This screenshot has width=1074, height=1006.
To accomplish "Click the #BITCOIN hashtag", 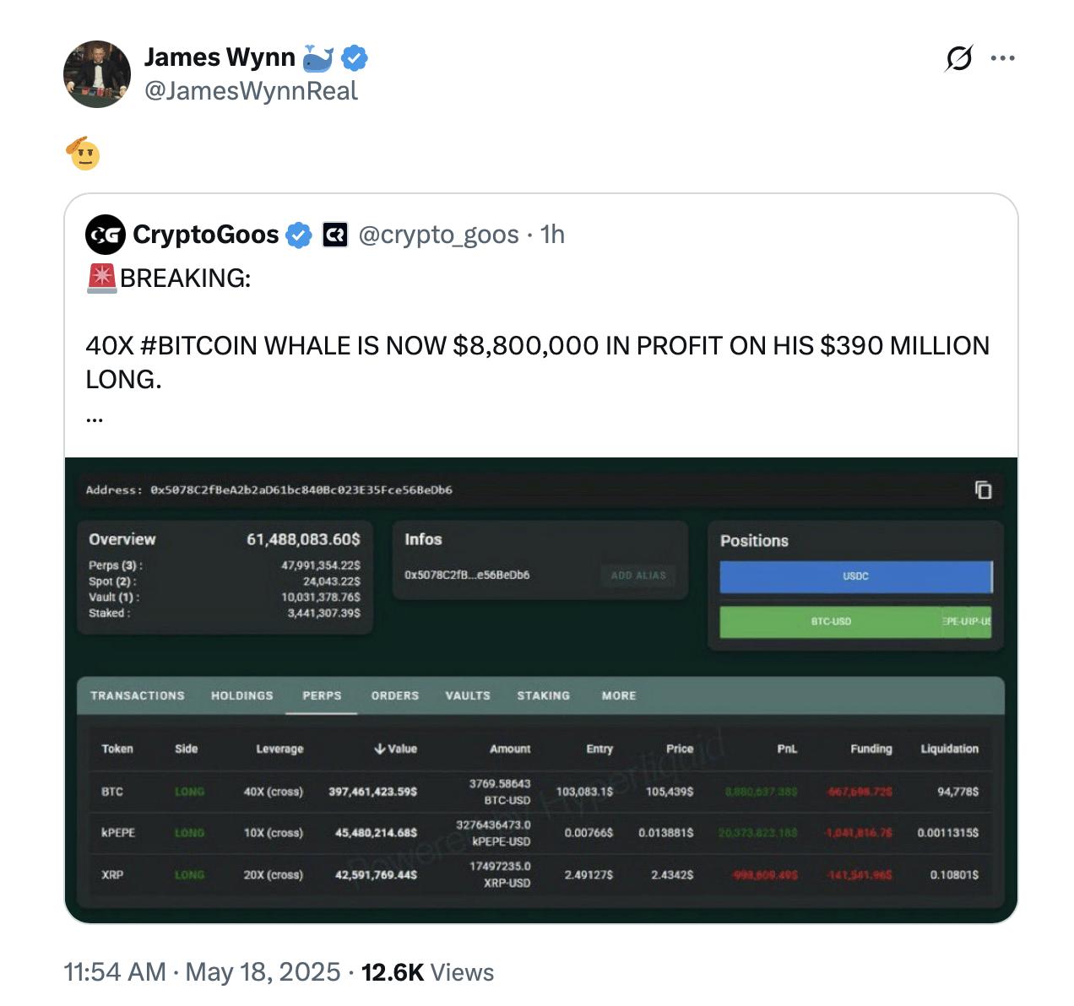I will (x=198, y=346).
